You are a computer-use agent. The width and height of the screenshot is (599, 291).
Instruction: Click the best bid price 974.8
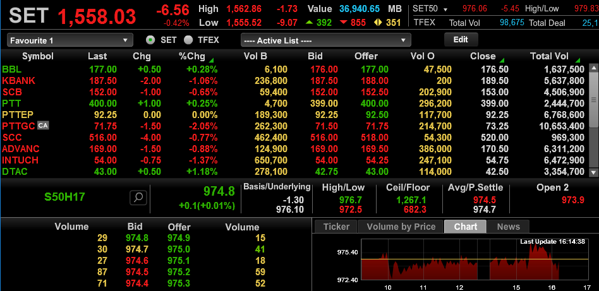136,238
